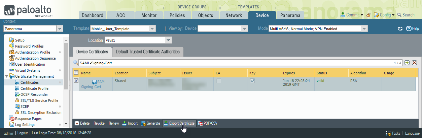
Task: Open Help
Action: click(413, 29)
